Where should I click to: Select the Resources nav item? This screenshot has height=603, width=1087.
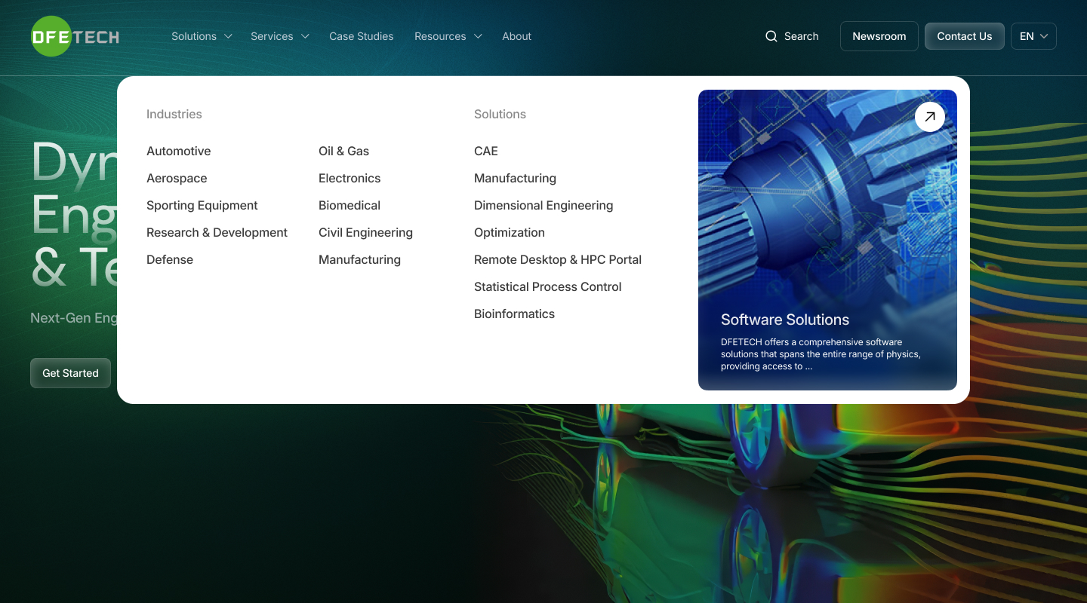coord(440,36)
